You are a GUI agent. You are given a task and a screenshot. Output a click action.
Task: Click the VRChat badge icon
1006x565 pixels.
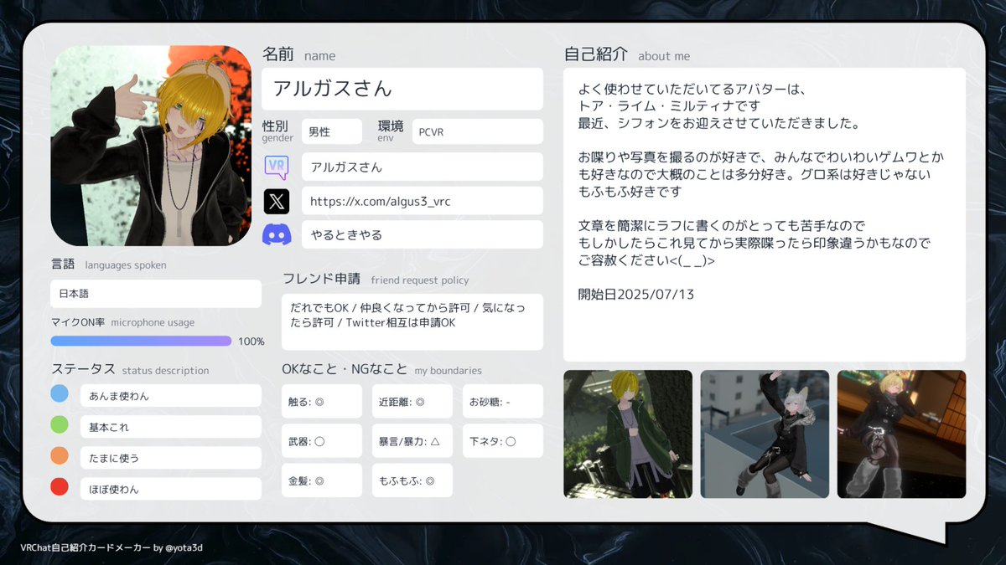click(x=277, y=167)
